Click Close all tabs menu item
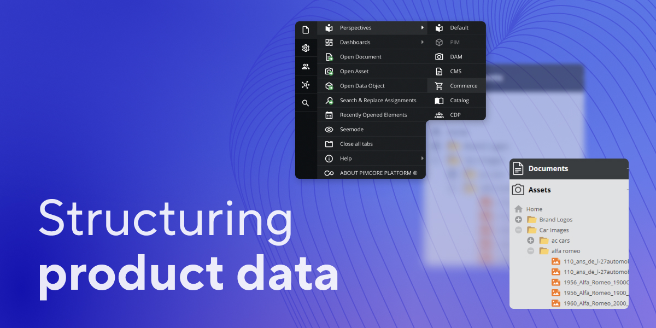 click(x=356, y=144)
